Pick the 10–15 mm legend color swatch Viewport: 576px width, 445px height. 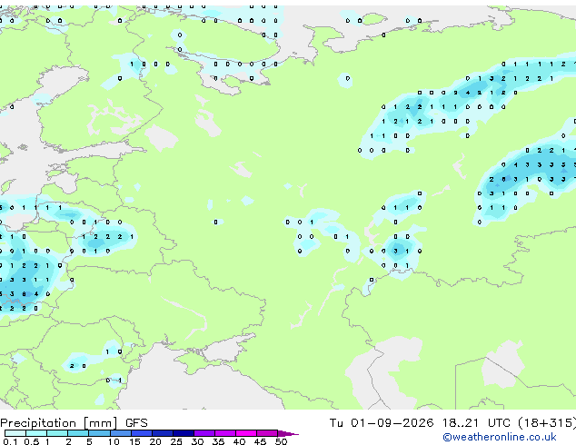click(121, 433)
